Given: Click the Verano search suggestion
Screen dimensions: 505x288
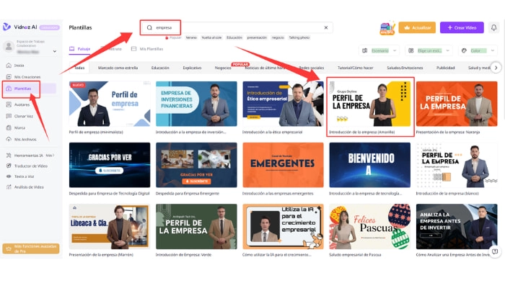Looking at the screenshot, I should point(191,37).
